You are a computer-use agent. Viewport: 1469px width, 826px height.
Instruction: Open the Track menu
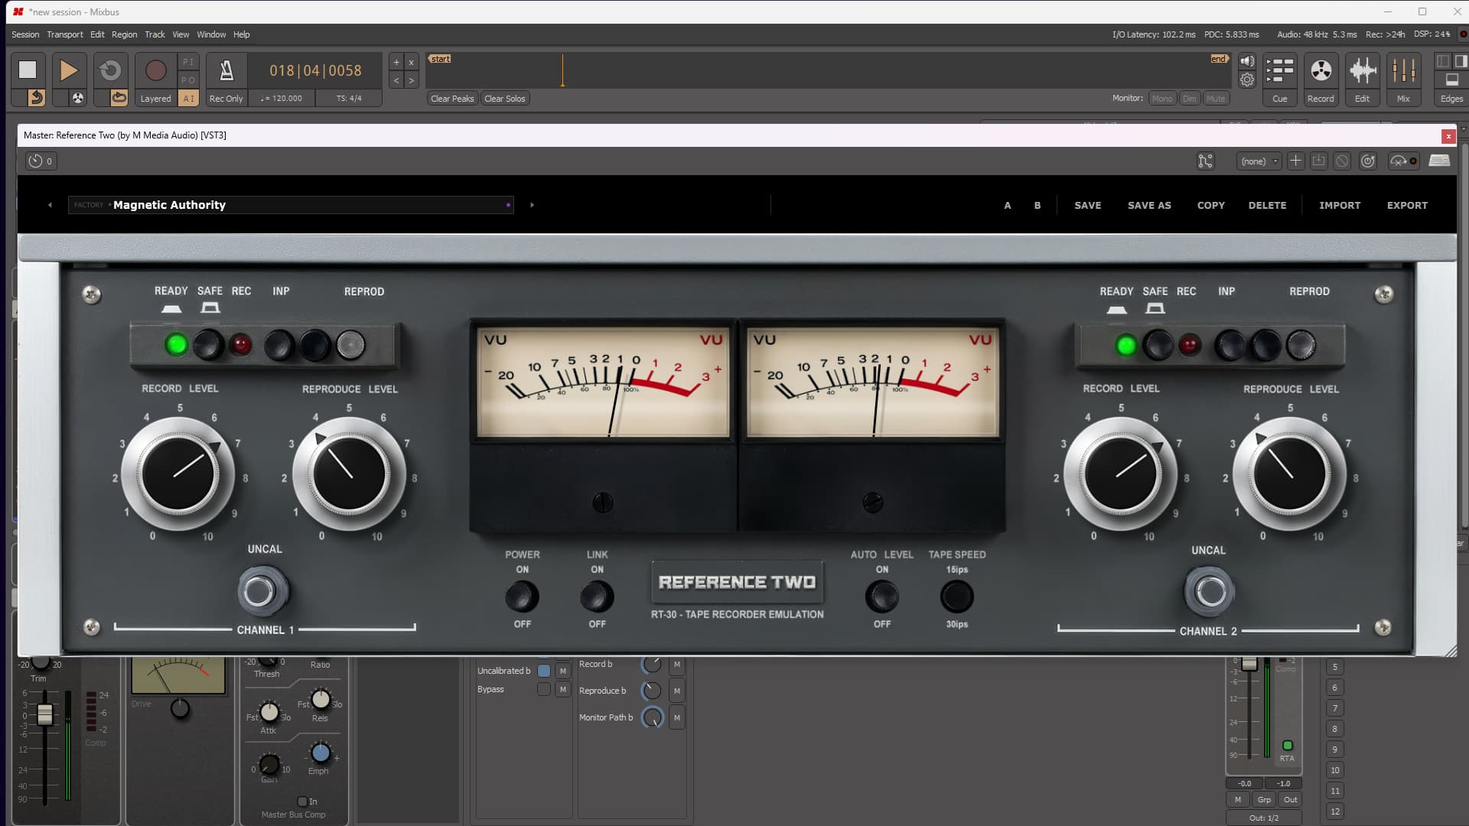tap(155, 34)
